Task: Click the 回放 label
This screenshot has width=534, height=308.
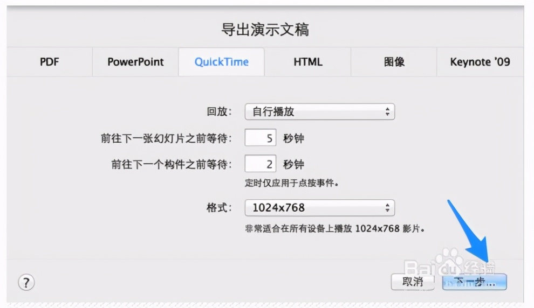Action: [219, 111]
